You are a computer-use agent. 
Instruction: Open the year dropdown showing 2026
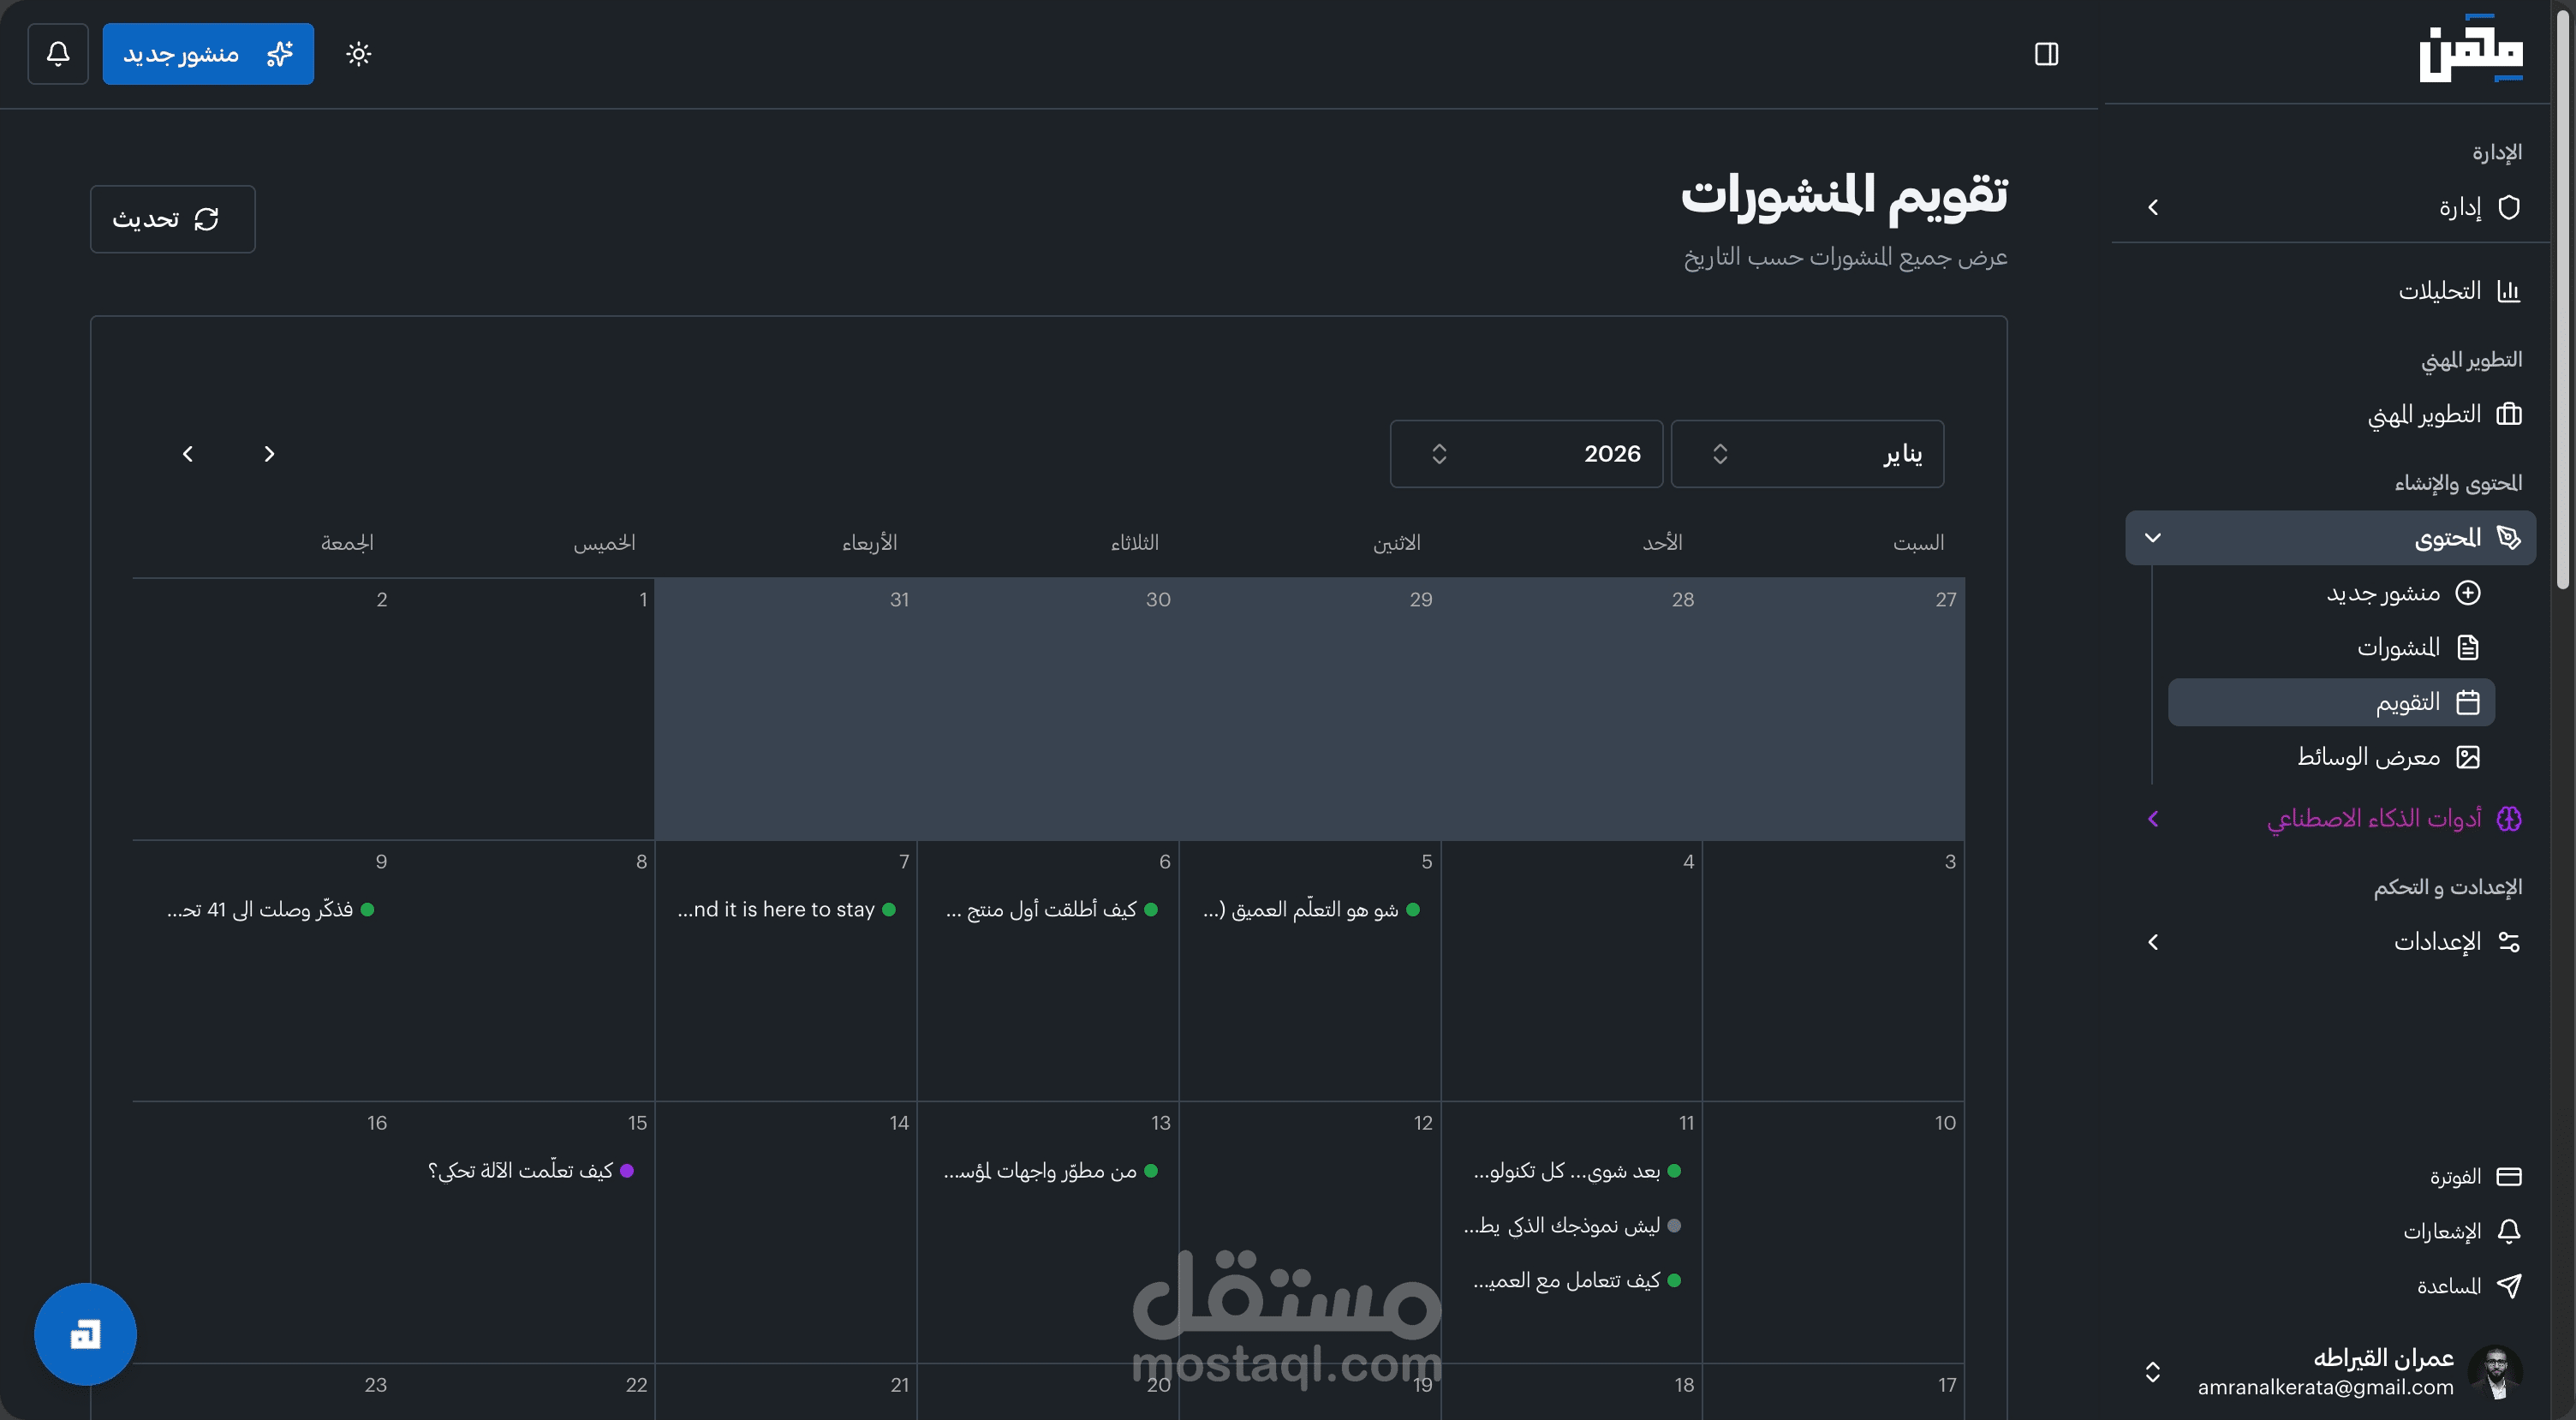pyautogui.click(x=1526, y=454)
